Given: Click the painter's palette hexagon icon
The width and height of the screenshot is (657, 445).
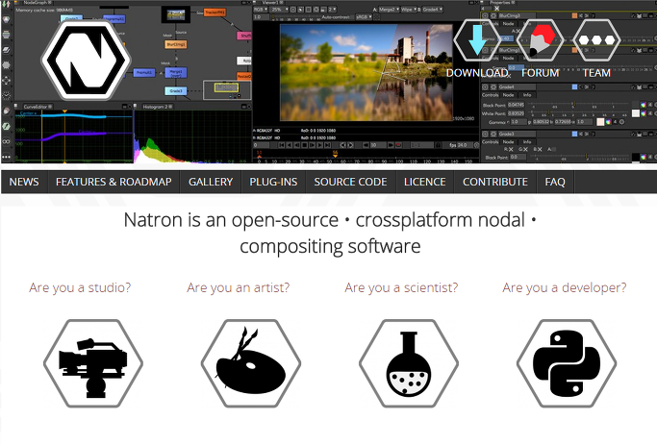Looking at the screenshot, I should click(x=251, y=363).
